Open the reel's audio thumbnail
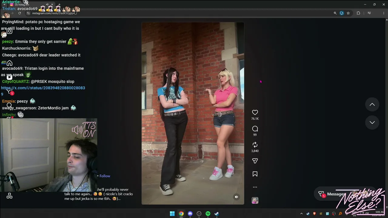388x218 pixels. (x=255, y=200)
